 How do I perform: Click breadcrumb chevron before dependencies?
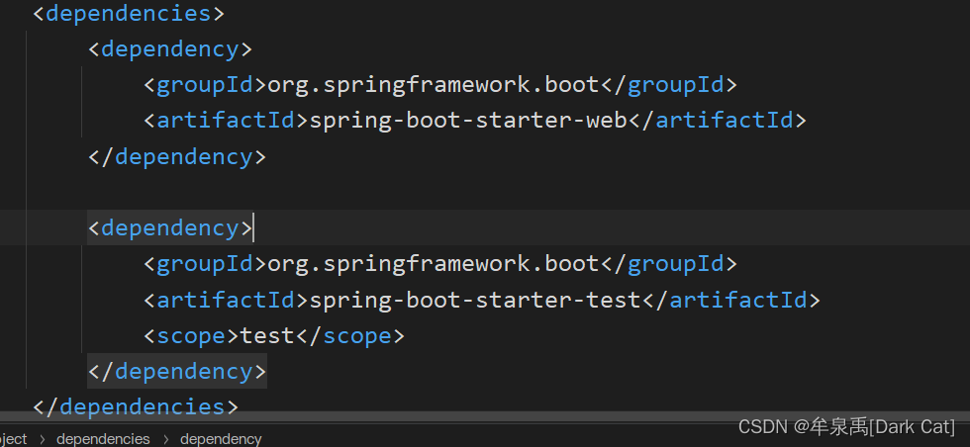click(x=42, y=438)
